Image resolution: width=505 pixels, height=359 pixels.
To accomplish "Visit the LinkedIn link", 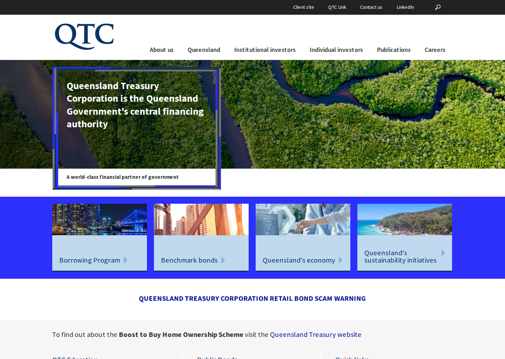I will point(405,7).
